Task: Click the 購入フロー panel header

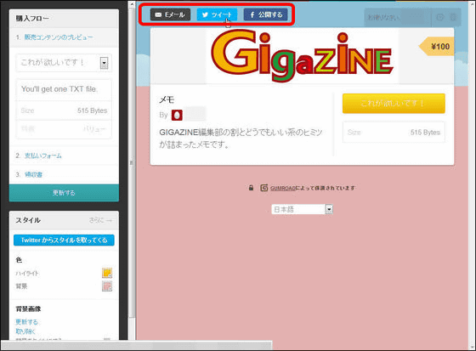Action: tap(64, 19)
